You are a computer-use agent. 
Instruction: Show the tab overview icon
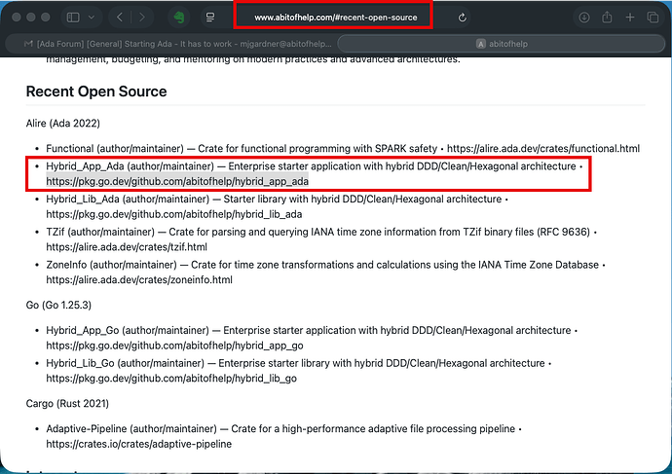point(653,18)
